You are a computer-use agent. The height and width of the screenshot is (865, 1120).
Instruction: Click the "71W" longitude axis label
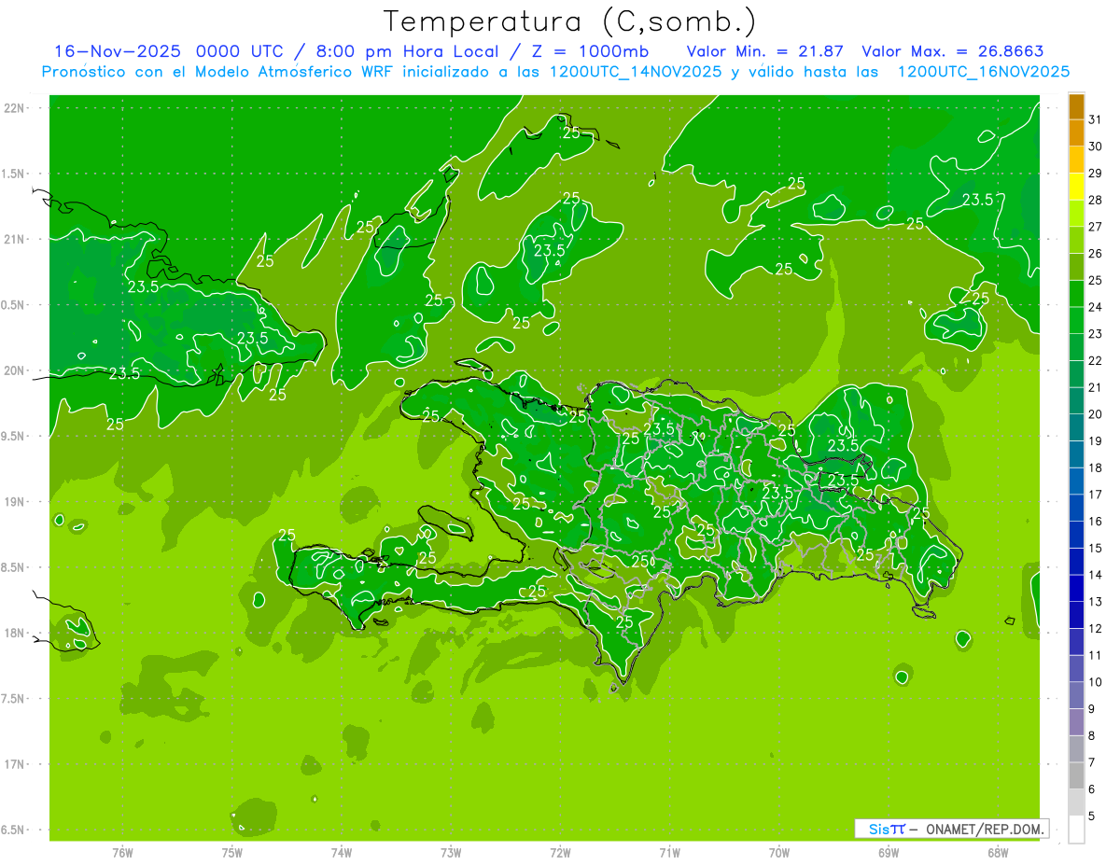point(669,852)
